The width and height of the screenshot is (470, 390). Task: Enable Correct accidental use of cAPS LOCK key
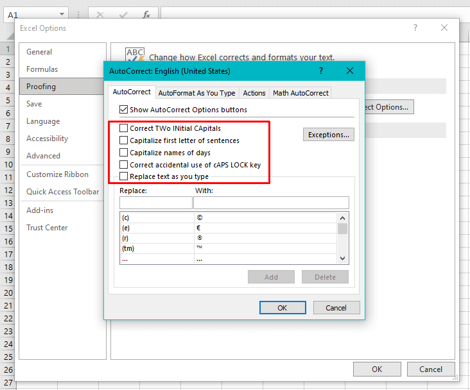(x=123, y=164)
